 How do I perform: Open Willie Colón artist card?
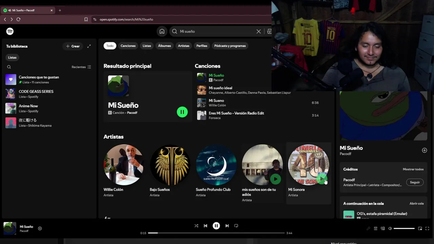(x=124, y=173)
